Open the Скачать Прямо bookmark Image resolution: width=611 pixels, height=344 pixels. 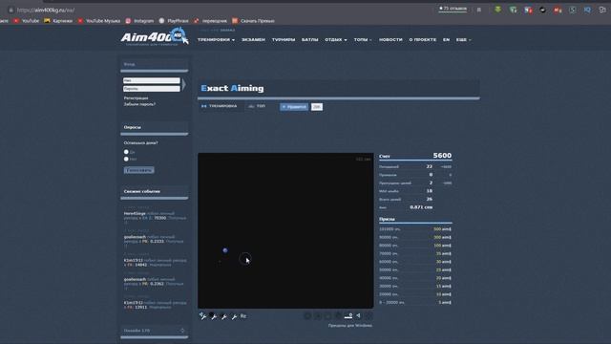(253, 21)
